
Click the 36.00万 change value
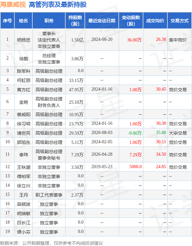134,40
